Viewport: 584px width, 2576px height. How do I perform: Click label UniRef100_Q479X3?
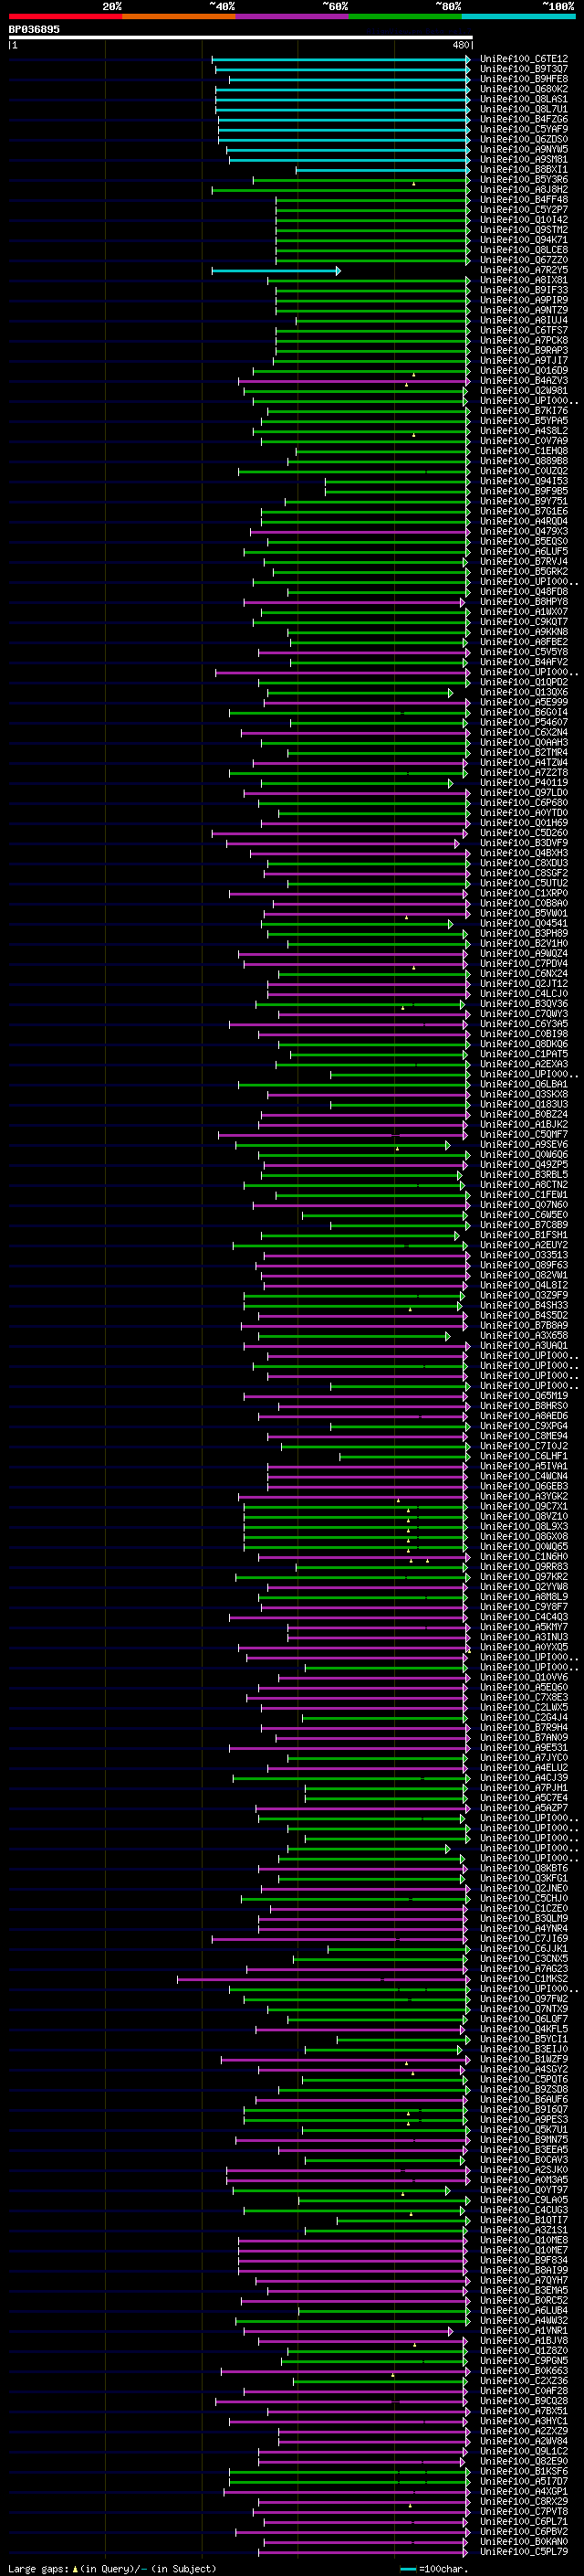click(x=523, y=531)
